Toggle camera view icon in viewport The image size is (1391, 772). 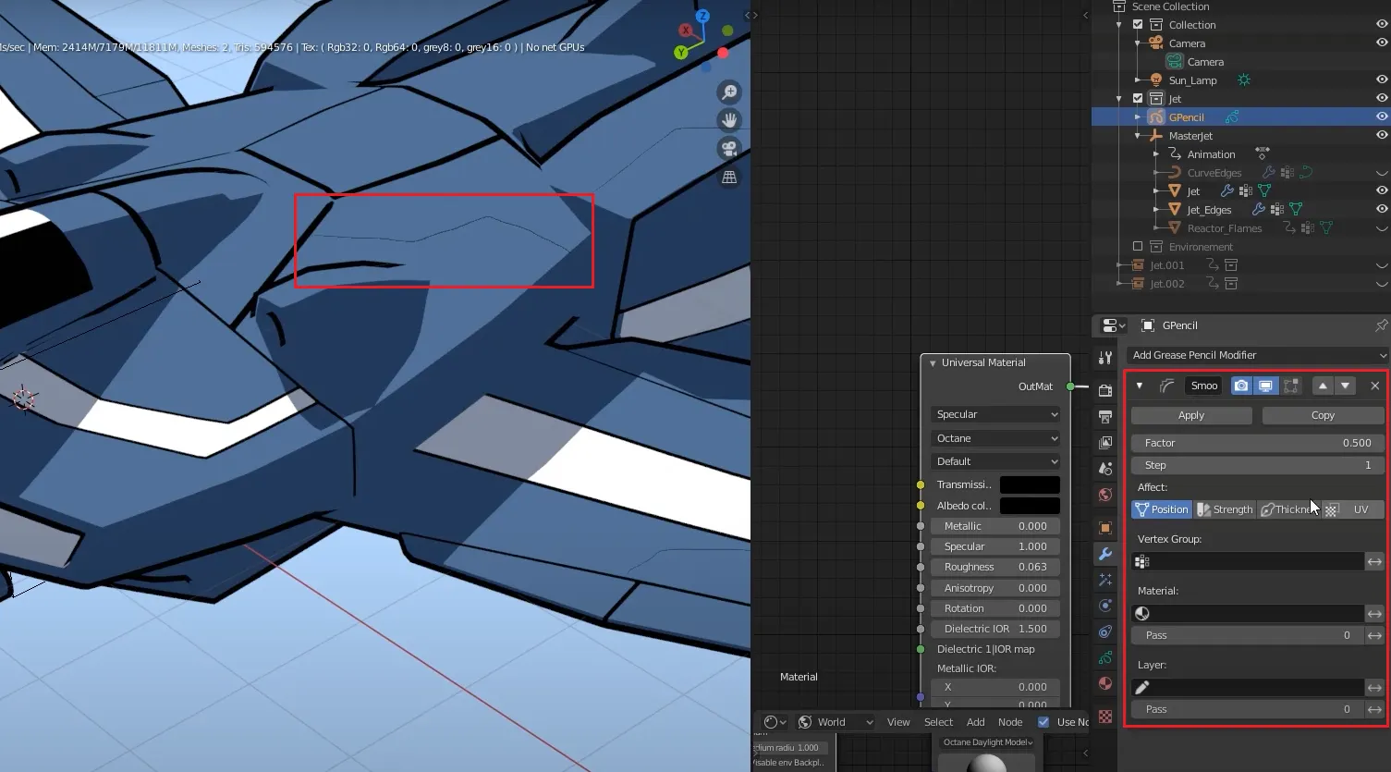click(x=729, y=149)
